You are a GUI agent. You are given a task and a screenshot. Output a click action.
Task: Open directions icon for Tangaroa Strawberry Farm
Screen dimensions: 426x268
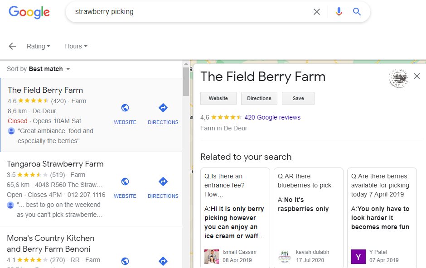163,182
